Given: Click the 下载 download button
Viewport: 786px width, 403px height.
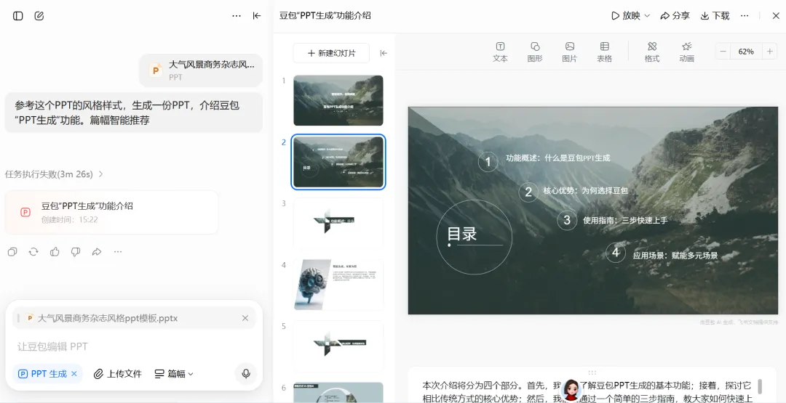Looking at the screenshot, I should 715,16.
